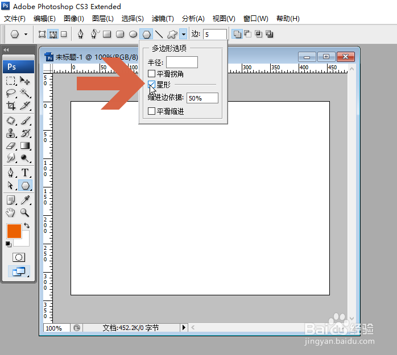Enable 平滑拐角 checkbox

(x=151, y=74)
